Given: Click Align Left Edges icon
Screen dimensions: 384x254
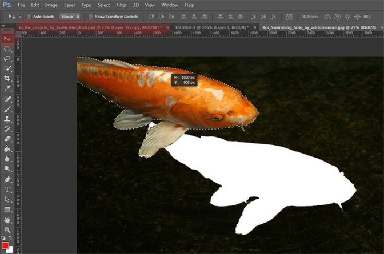Looking at the screenshot, I should coord(184,17).
